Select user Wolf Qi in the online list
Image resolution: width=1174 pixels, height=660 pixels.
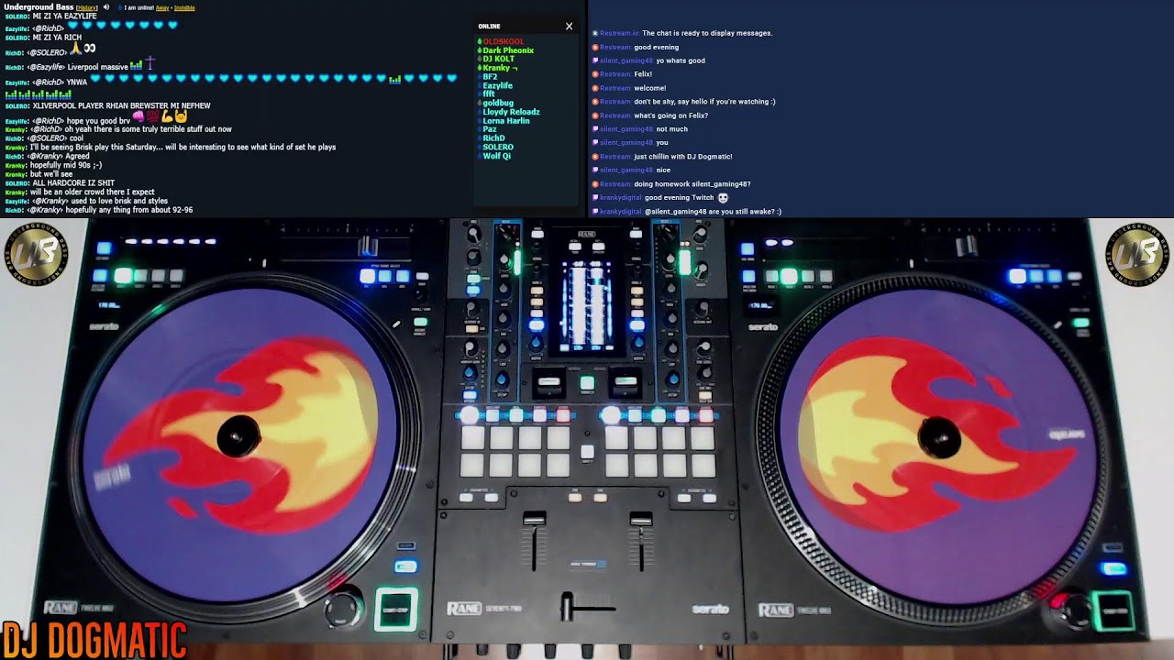497,156
